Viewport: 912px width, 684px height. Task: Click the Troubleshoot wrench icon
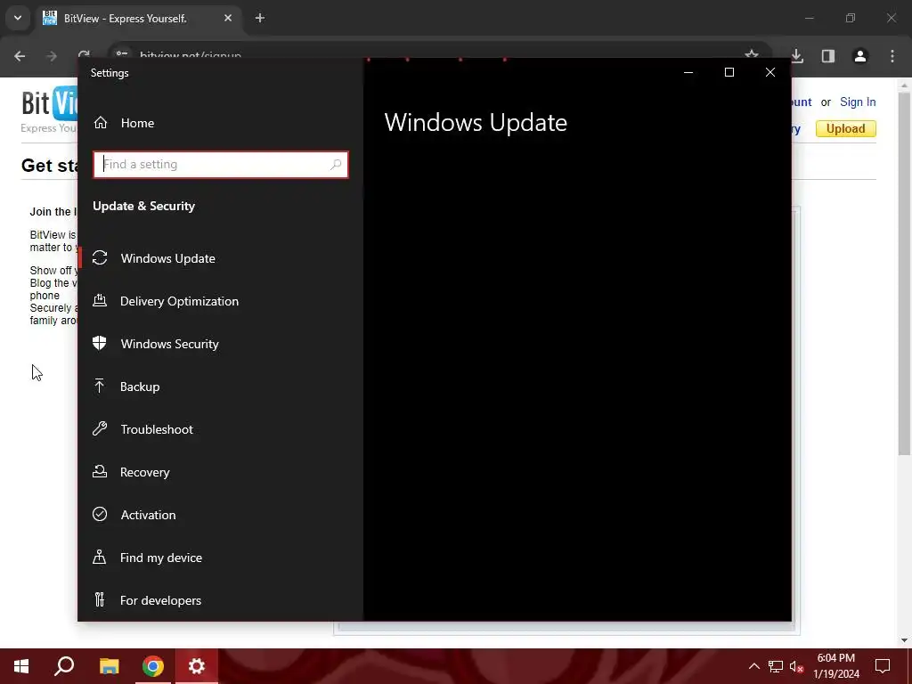pyautogui.click(x=100, y=428)
